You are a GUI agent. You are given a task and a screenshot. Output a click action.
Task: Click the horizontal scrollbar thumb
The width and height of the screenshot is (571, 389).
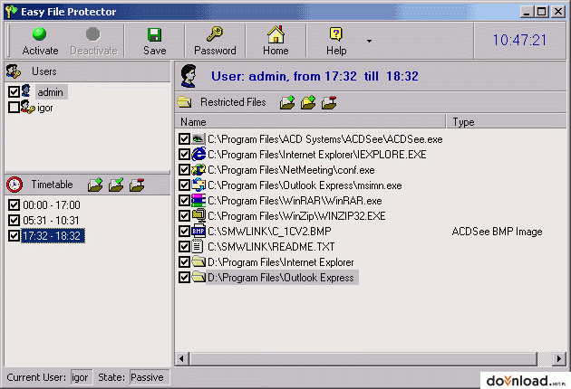click(x=363, y=359)
